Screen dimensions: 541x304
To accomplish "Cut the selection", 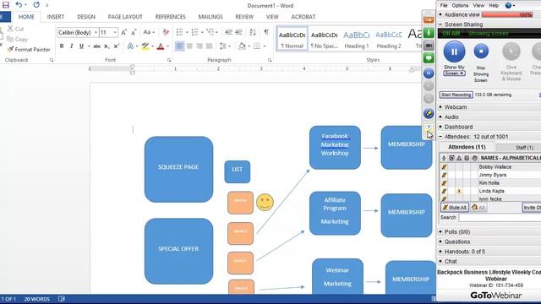I will point(15,29).
